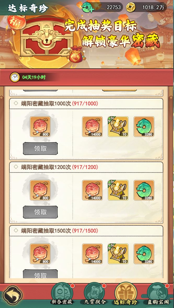The height and width of the screenshot is (308, 174).
Task: Select the 达标奇珍 gift tab
Action: [126, 294]
